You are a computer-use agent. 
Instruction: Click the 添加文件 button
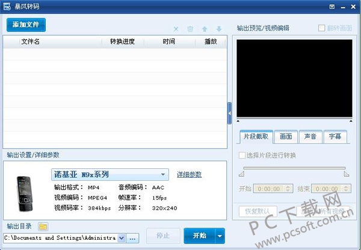pos(26,25)
